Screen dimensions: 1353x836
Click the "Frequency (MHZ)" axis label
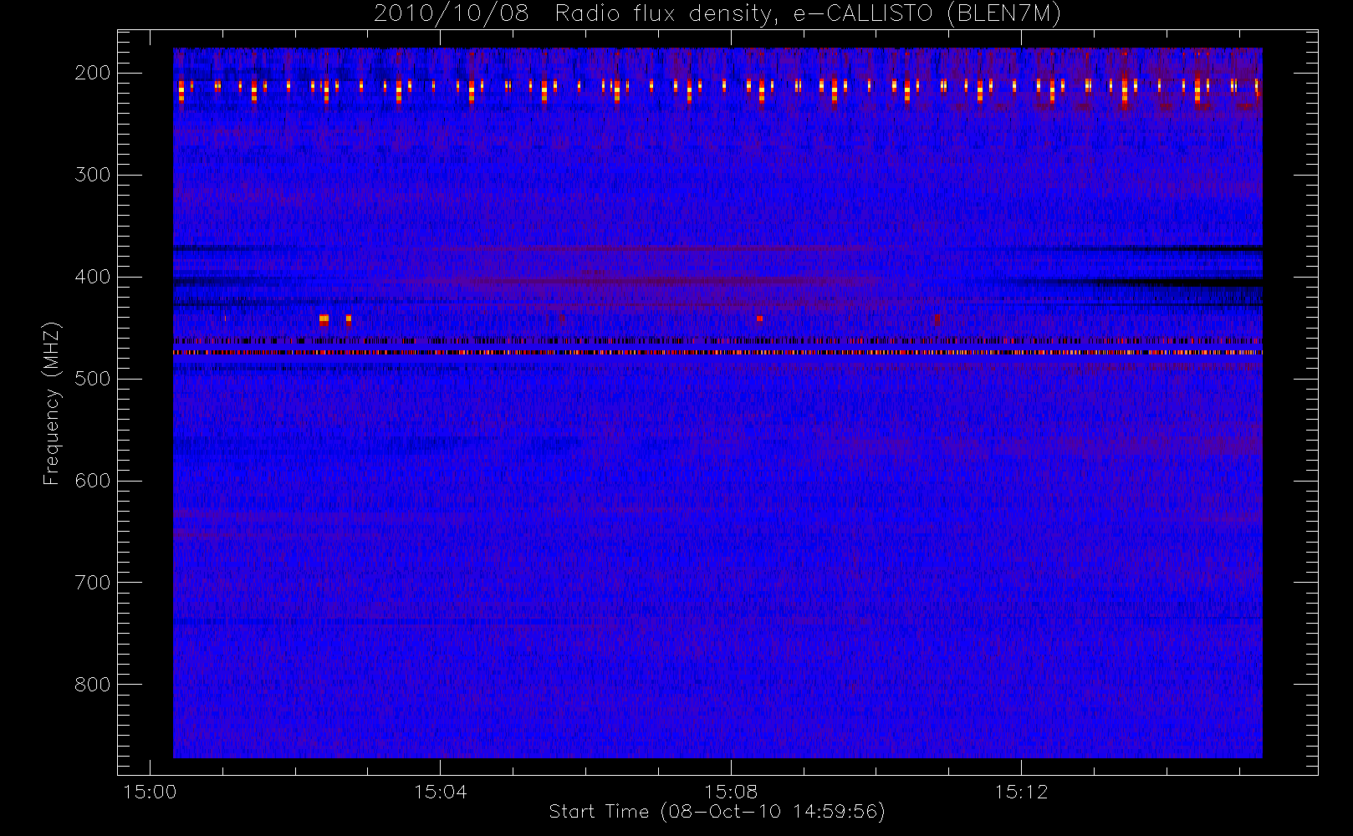[52, 403]
